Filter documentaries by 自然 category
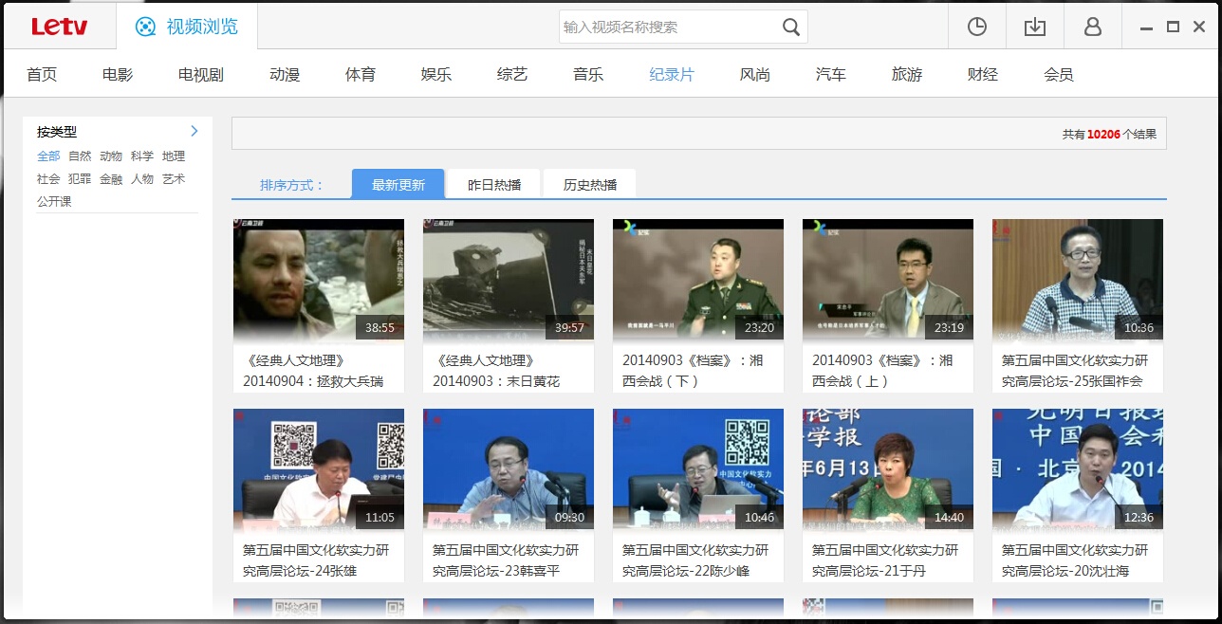Viewport: 1222px width, 624px height. tap(80, 156)
